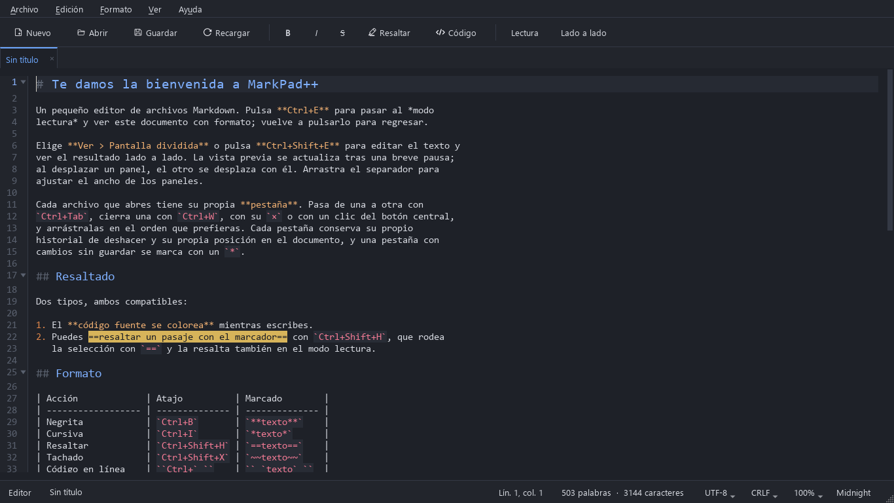Viewport: 894px width, 503px height.
Task: Open the CRLF line ending dropdown
Action: [765, 493]
